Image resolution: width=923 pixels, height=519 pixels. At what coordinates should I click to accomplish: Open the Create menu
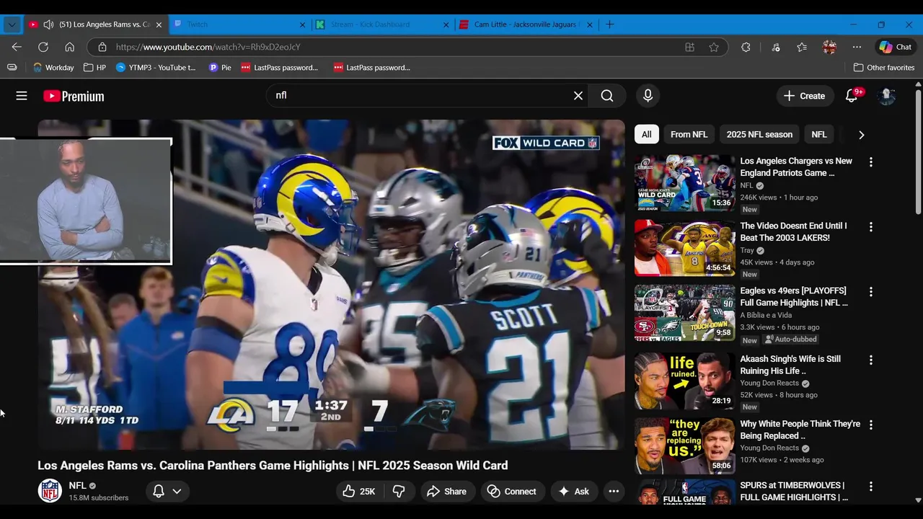click(x=804, y=96)
